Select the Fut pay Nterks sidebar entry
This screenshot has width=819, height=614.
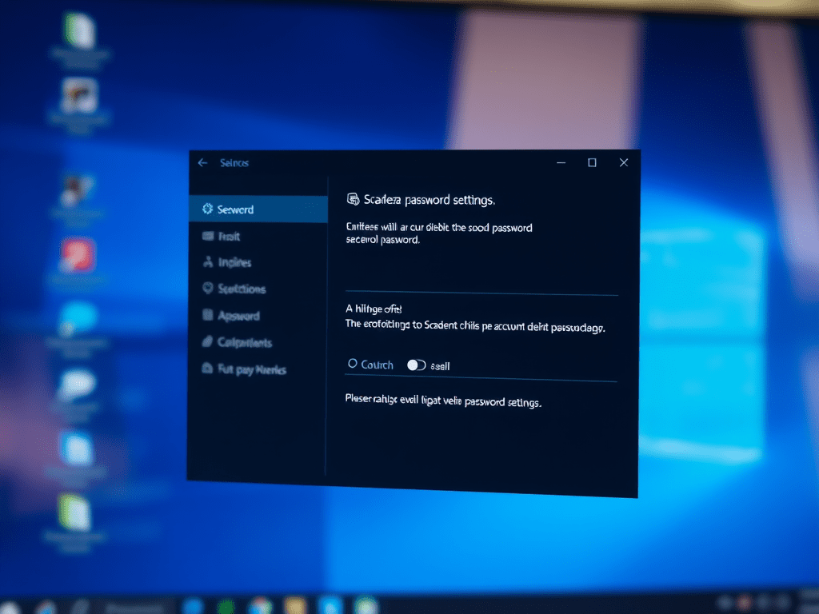pyautogui.click(x=251, y=369)
